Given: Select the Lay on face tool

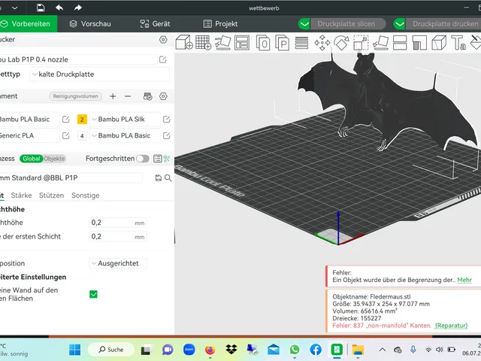Looking at the screenshot, I should coord(381,43).
